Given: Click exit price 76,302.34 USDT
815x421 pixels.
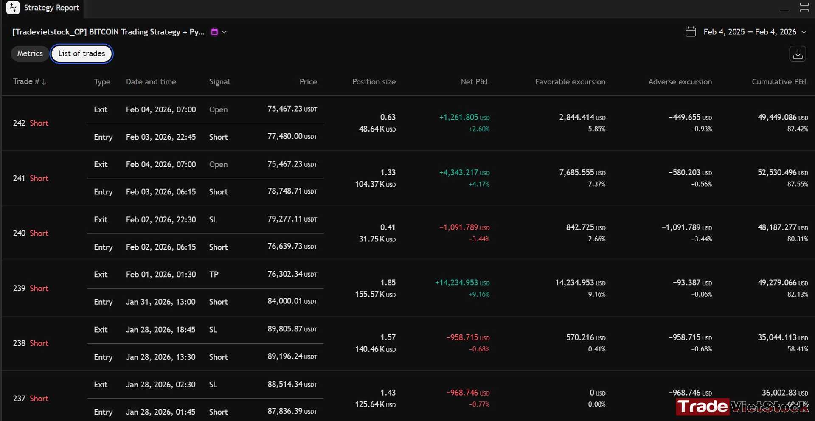Looking at the screenshot, I should point(292,274).
